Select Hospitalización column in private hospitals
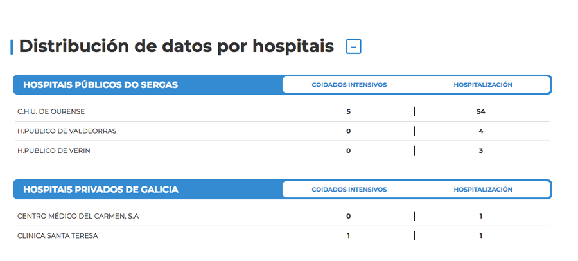Screen dimensions: 578x261 click(483, 190)
